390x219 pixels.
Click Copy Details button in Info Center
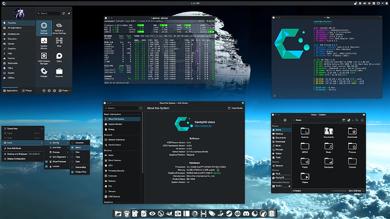pyautogui.click(x=235, y=108)
